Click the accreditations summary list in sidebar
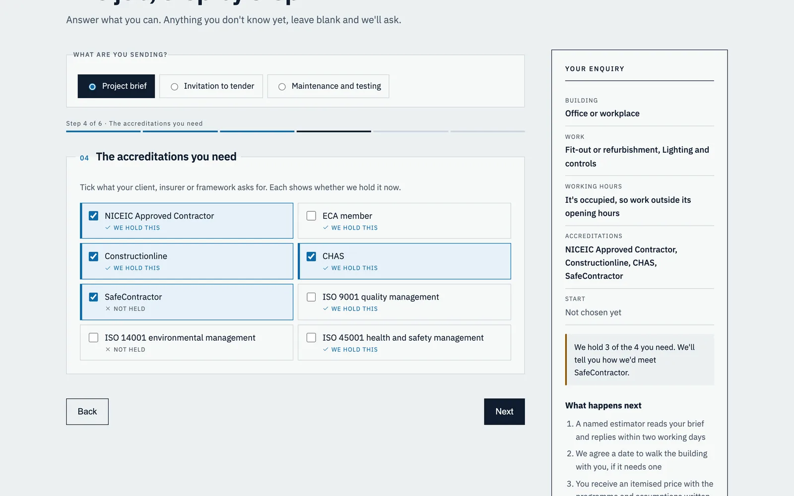The image size is (794, 496). 621,263
